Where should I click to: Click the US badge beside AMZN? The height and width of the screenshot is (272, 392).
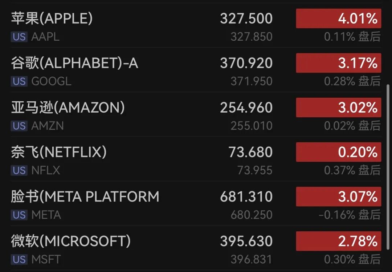(19, 126)
